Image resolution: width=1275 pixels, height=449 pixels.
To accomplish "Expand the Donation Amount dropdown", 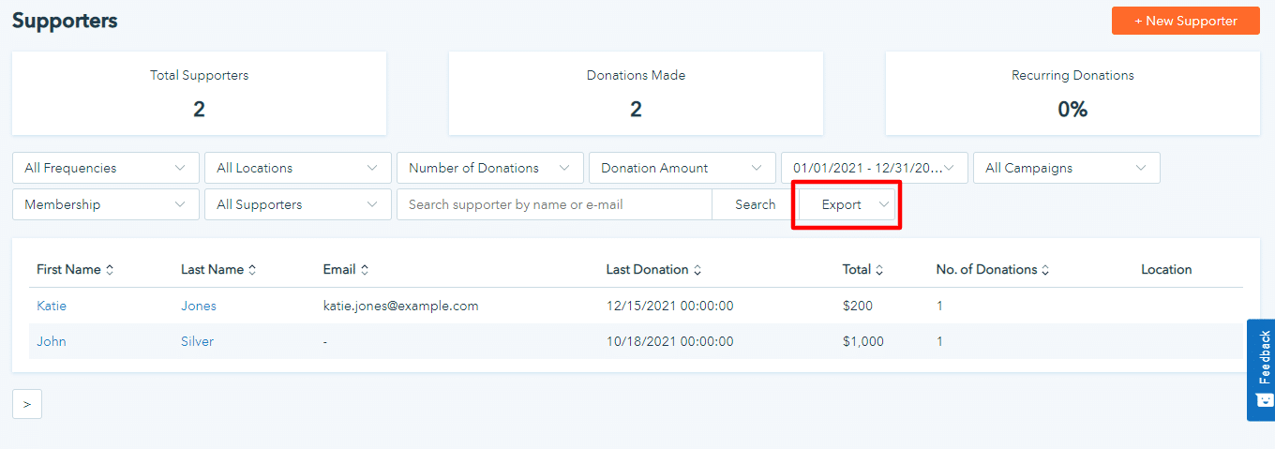I will (x=682, y=168).
